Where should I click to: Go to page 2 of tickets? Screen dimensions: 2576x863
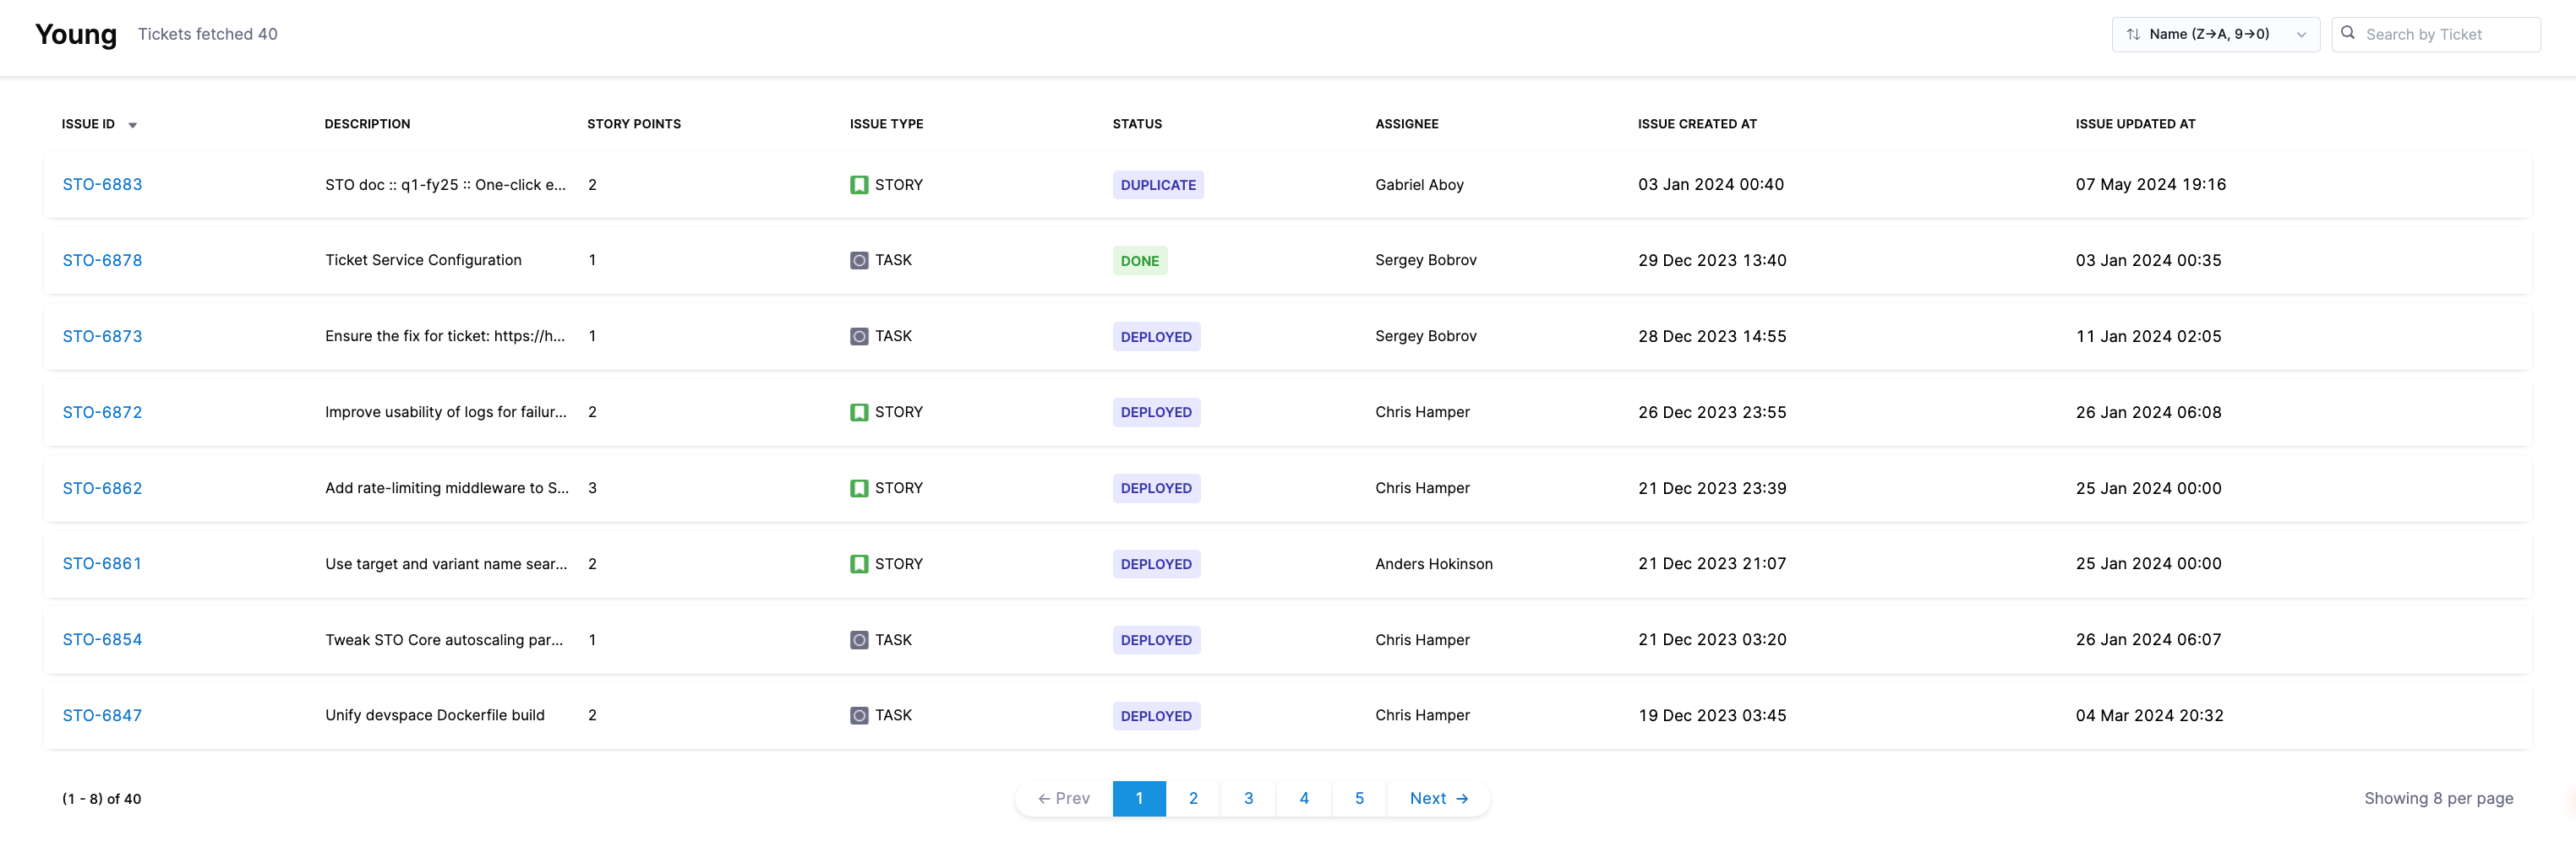(1193, 798)
